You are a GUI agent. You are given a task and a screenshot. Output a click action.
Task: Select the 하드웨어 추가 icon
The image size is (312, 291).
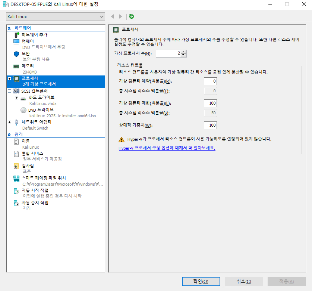(17, 35)
